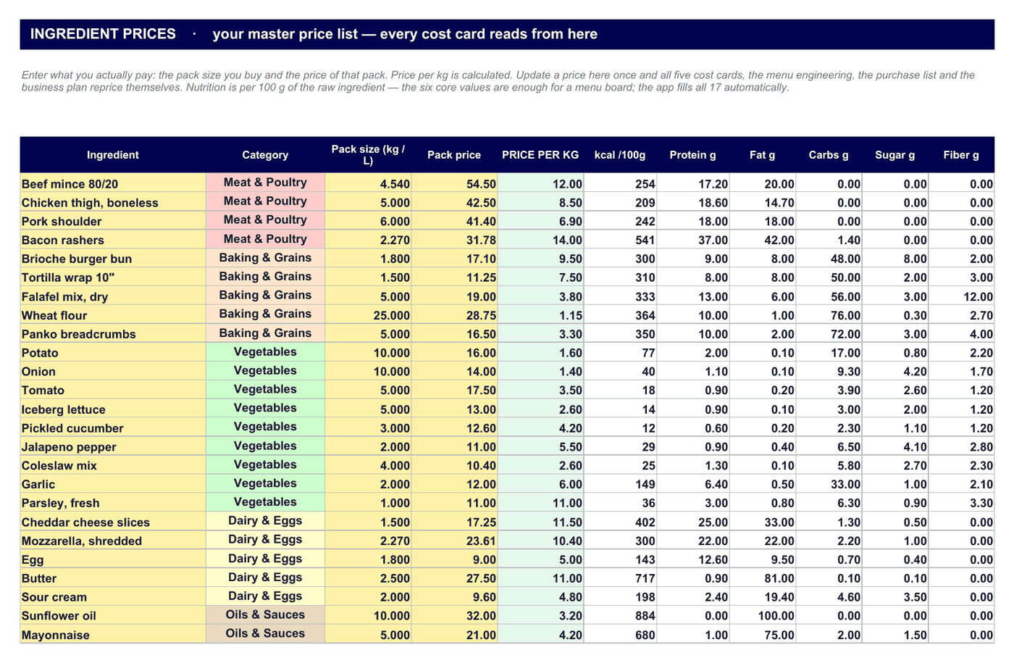Select the Brioche burger bun cell
Screen dimensions: 1014x663
click(x=113, y=259)
